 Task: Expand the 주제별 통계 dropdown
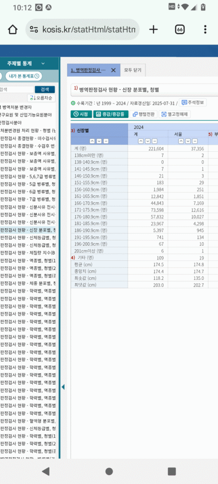[x=43, y=64]
